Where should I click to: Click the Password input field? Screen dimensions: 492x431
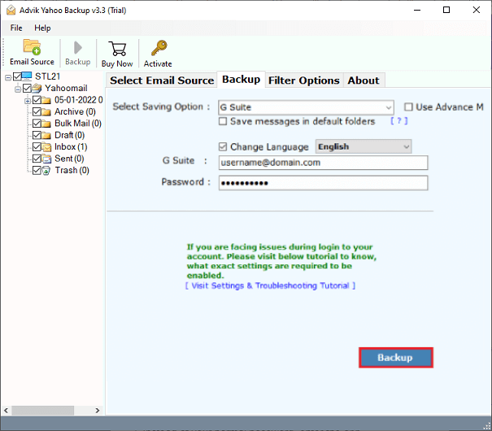click(x=323, y=183)
